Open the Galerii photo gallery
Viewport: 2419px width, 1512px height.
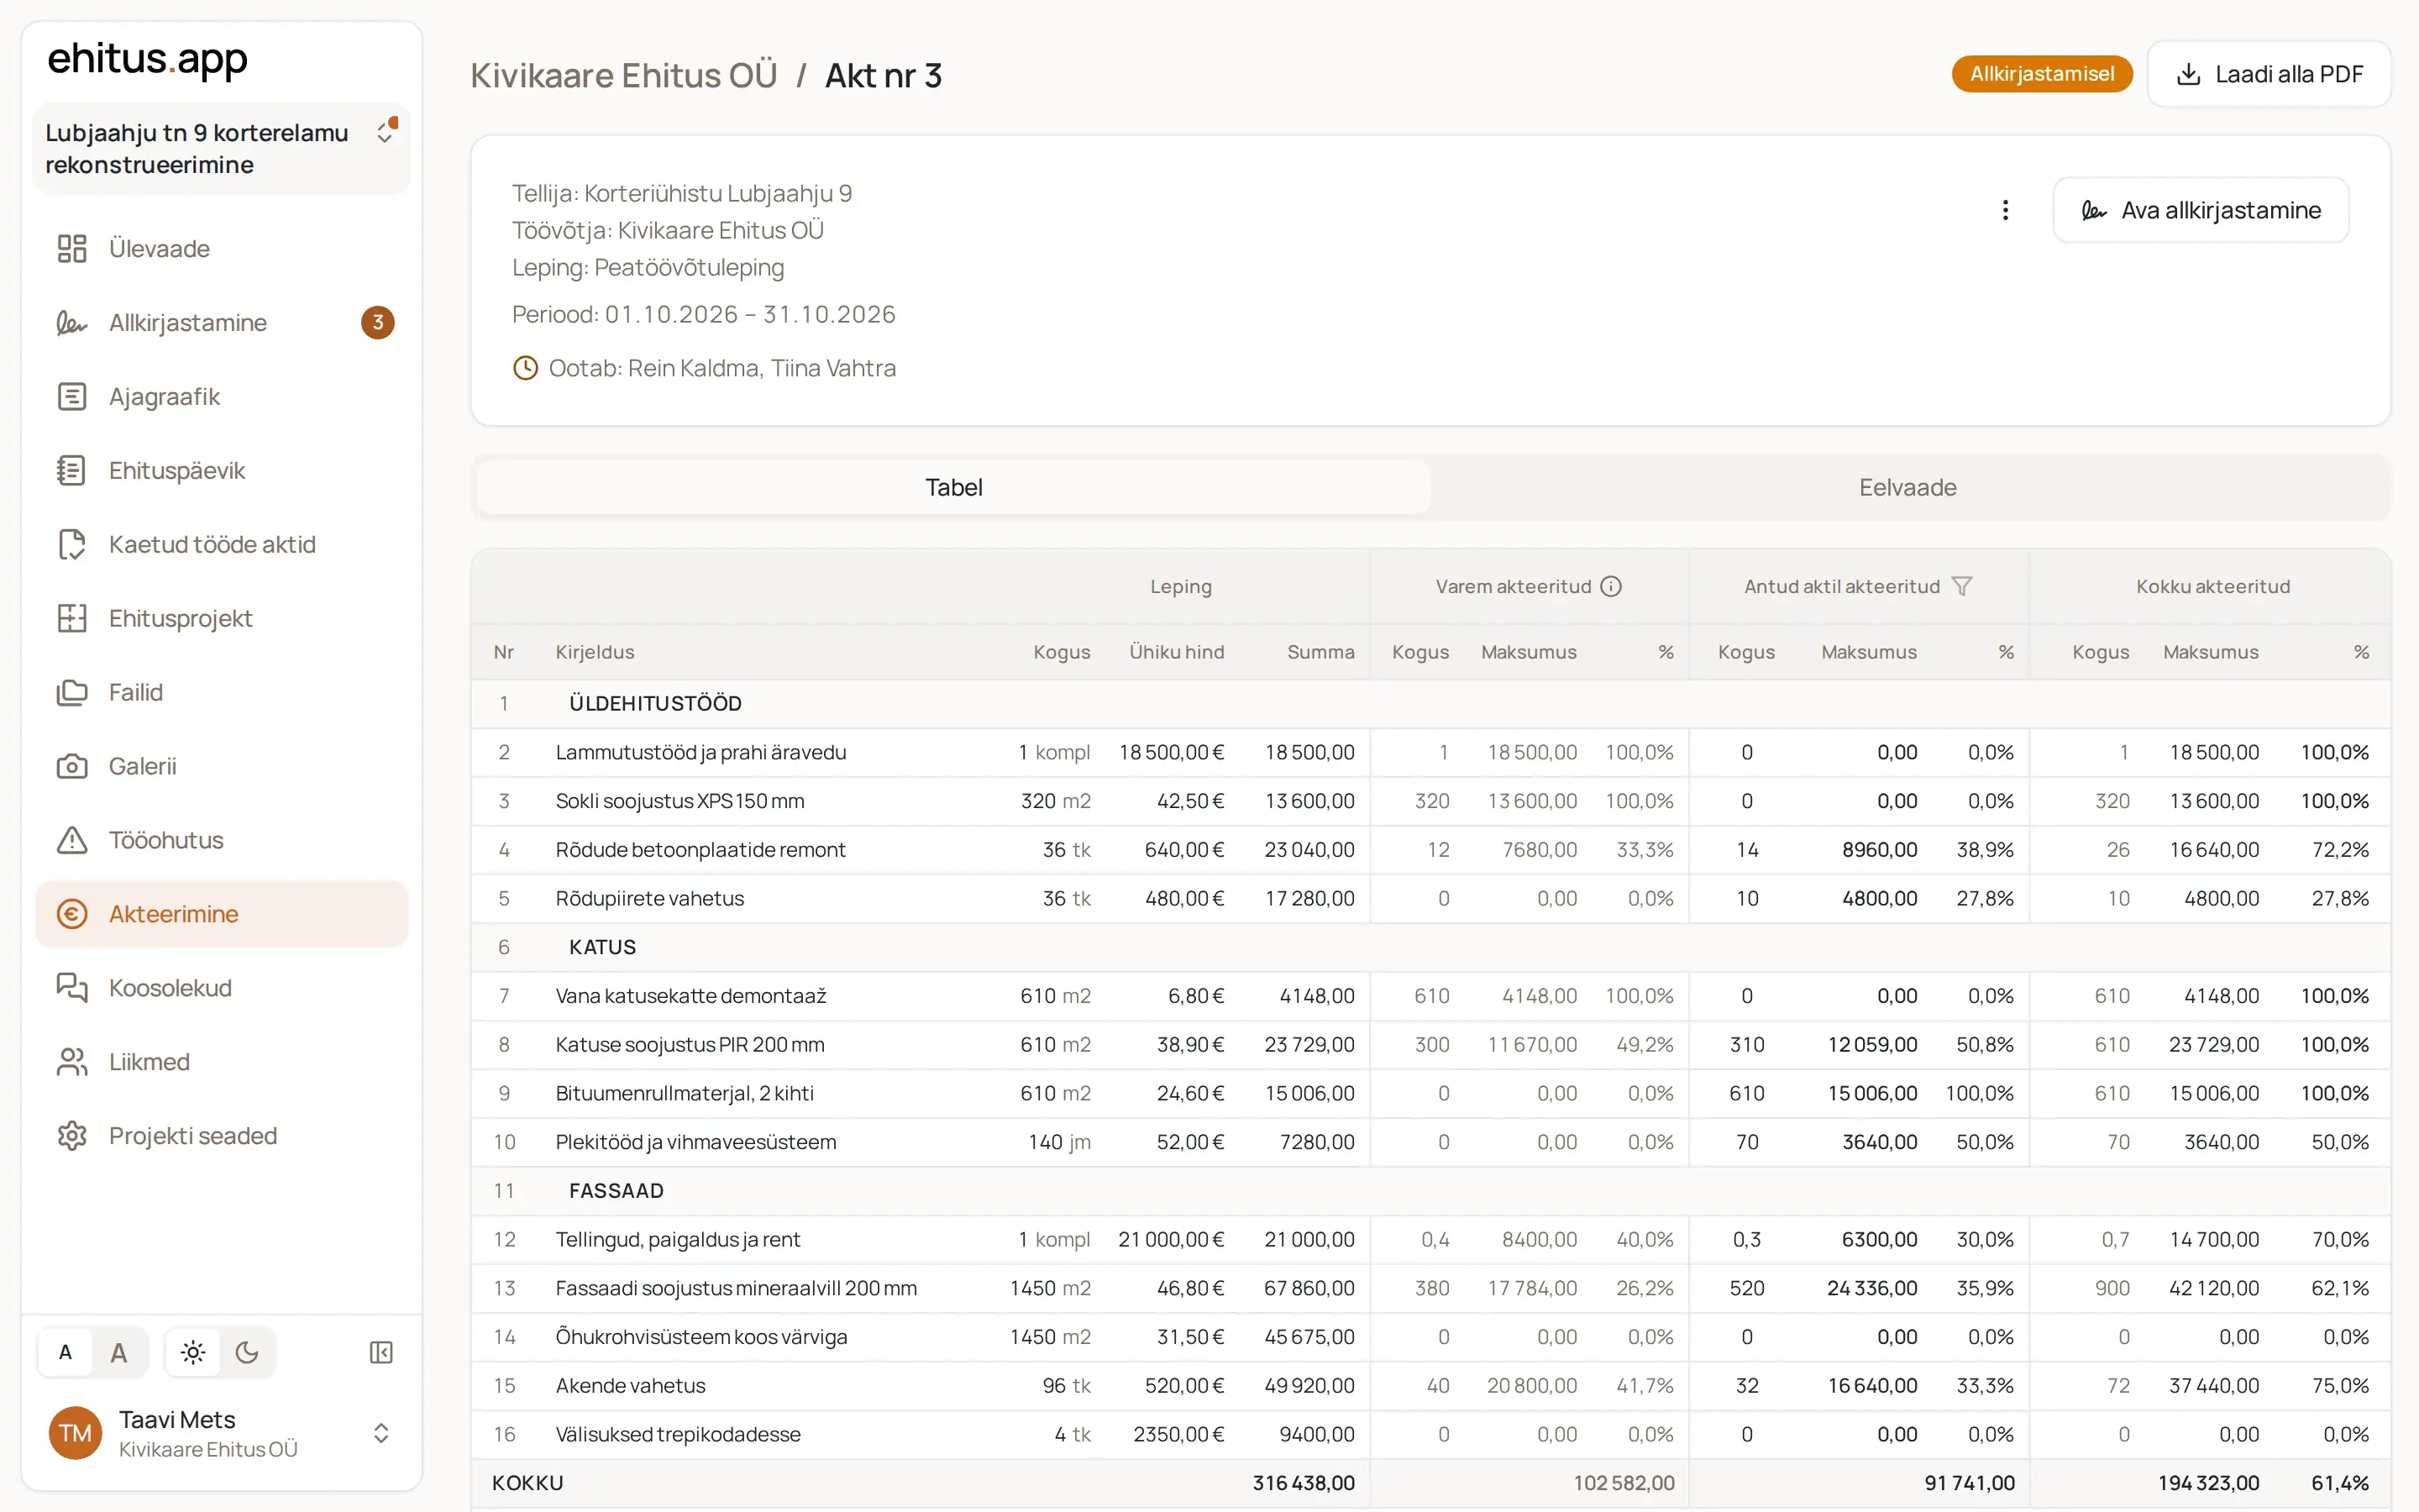tap(221, 766)
